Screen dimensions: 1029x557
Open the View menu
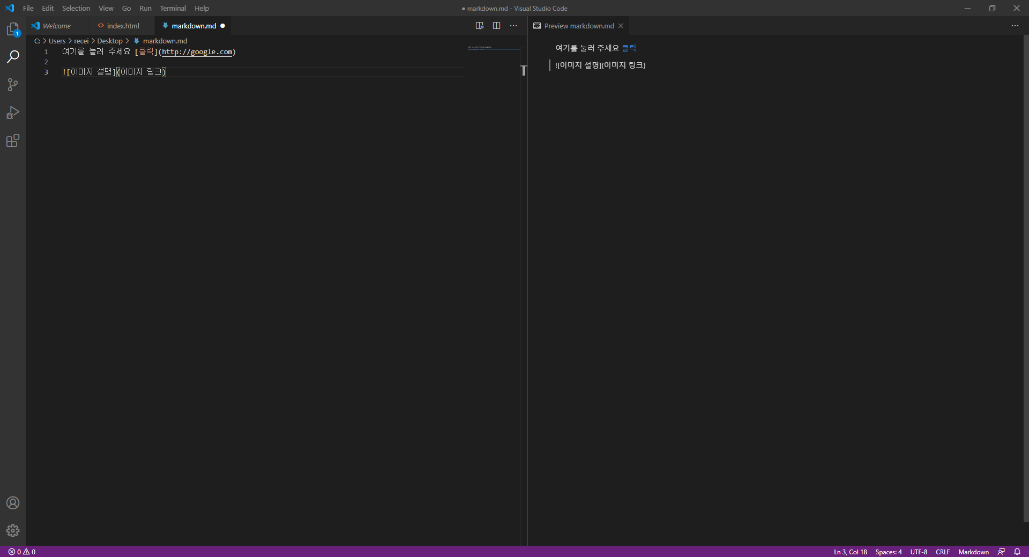pos(106,8)
